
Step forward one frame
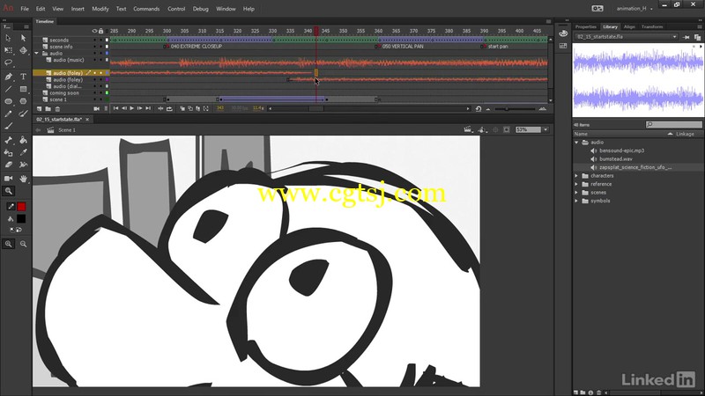tap(140, 108)
